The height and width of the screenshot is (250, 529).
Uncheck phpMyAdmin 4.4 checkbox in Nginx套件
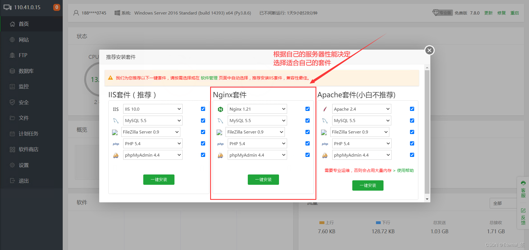[308, 155]
